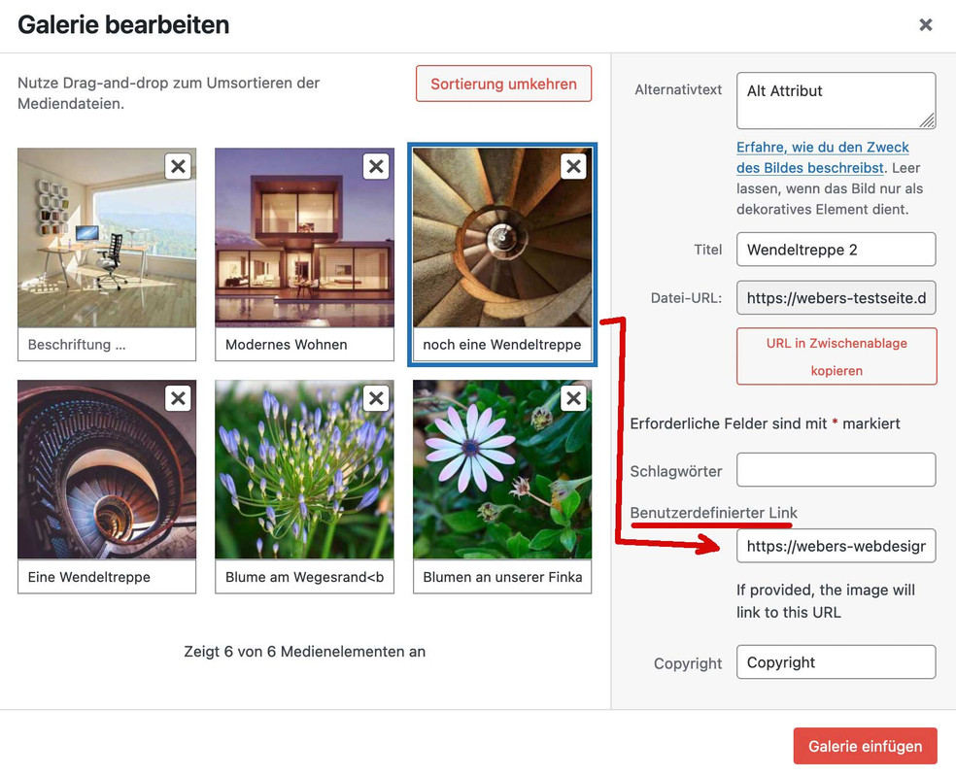Select the white daisy flower thumbnail
Screen dimensions: 956x777
pos(501,470)
